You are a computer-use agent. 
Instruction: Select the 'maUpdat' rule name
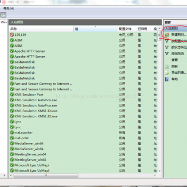[21, 138]
